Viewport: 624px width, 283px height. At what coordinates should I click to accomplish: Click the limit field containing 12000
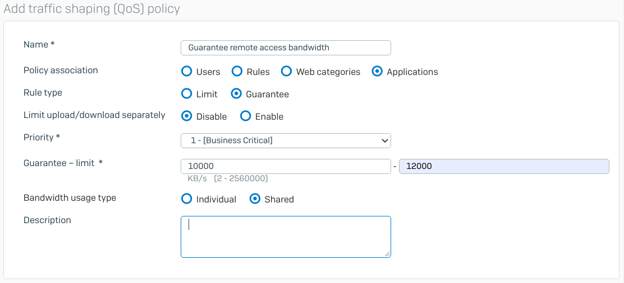coord(503,166)
